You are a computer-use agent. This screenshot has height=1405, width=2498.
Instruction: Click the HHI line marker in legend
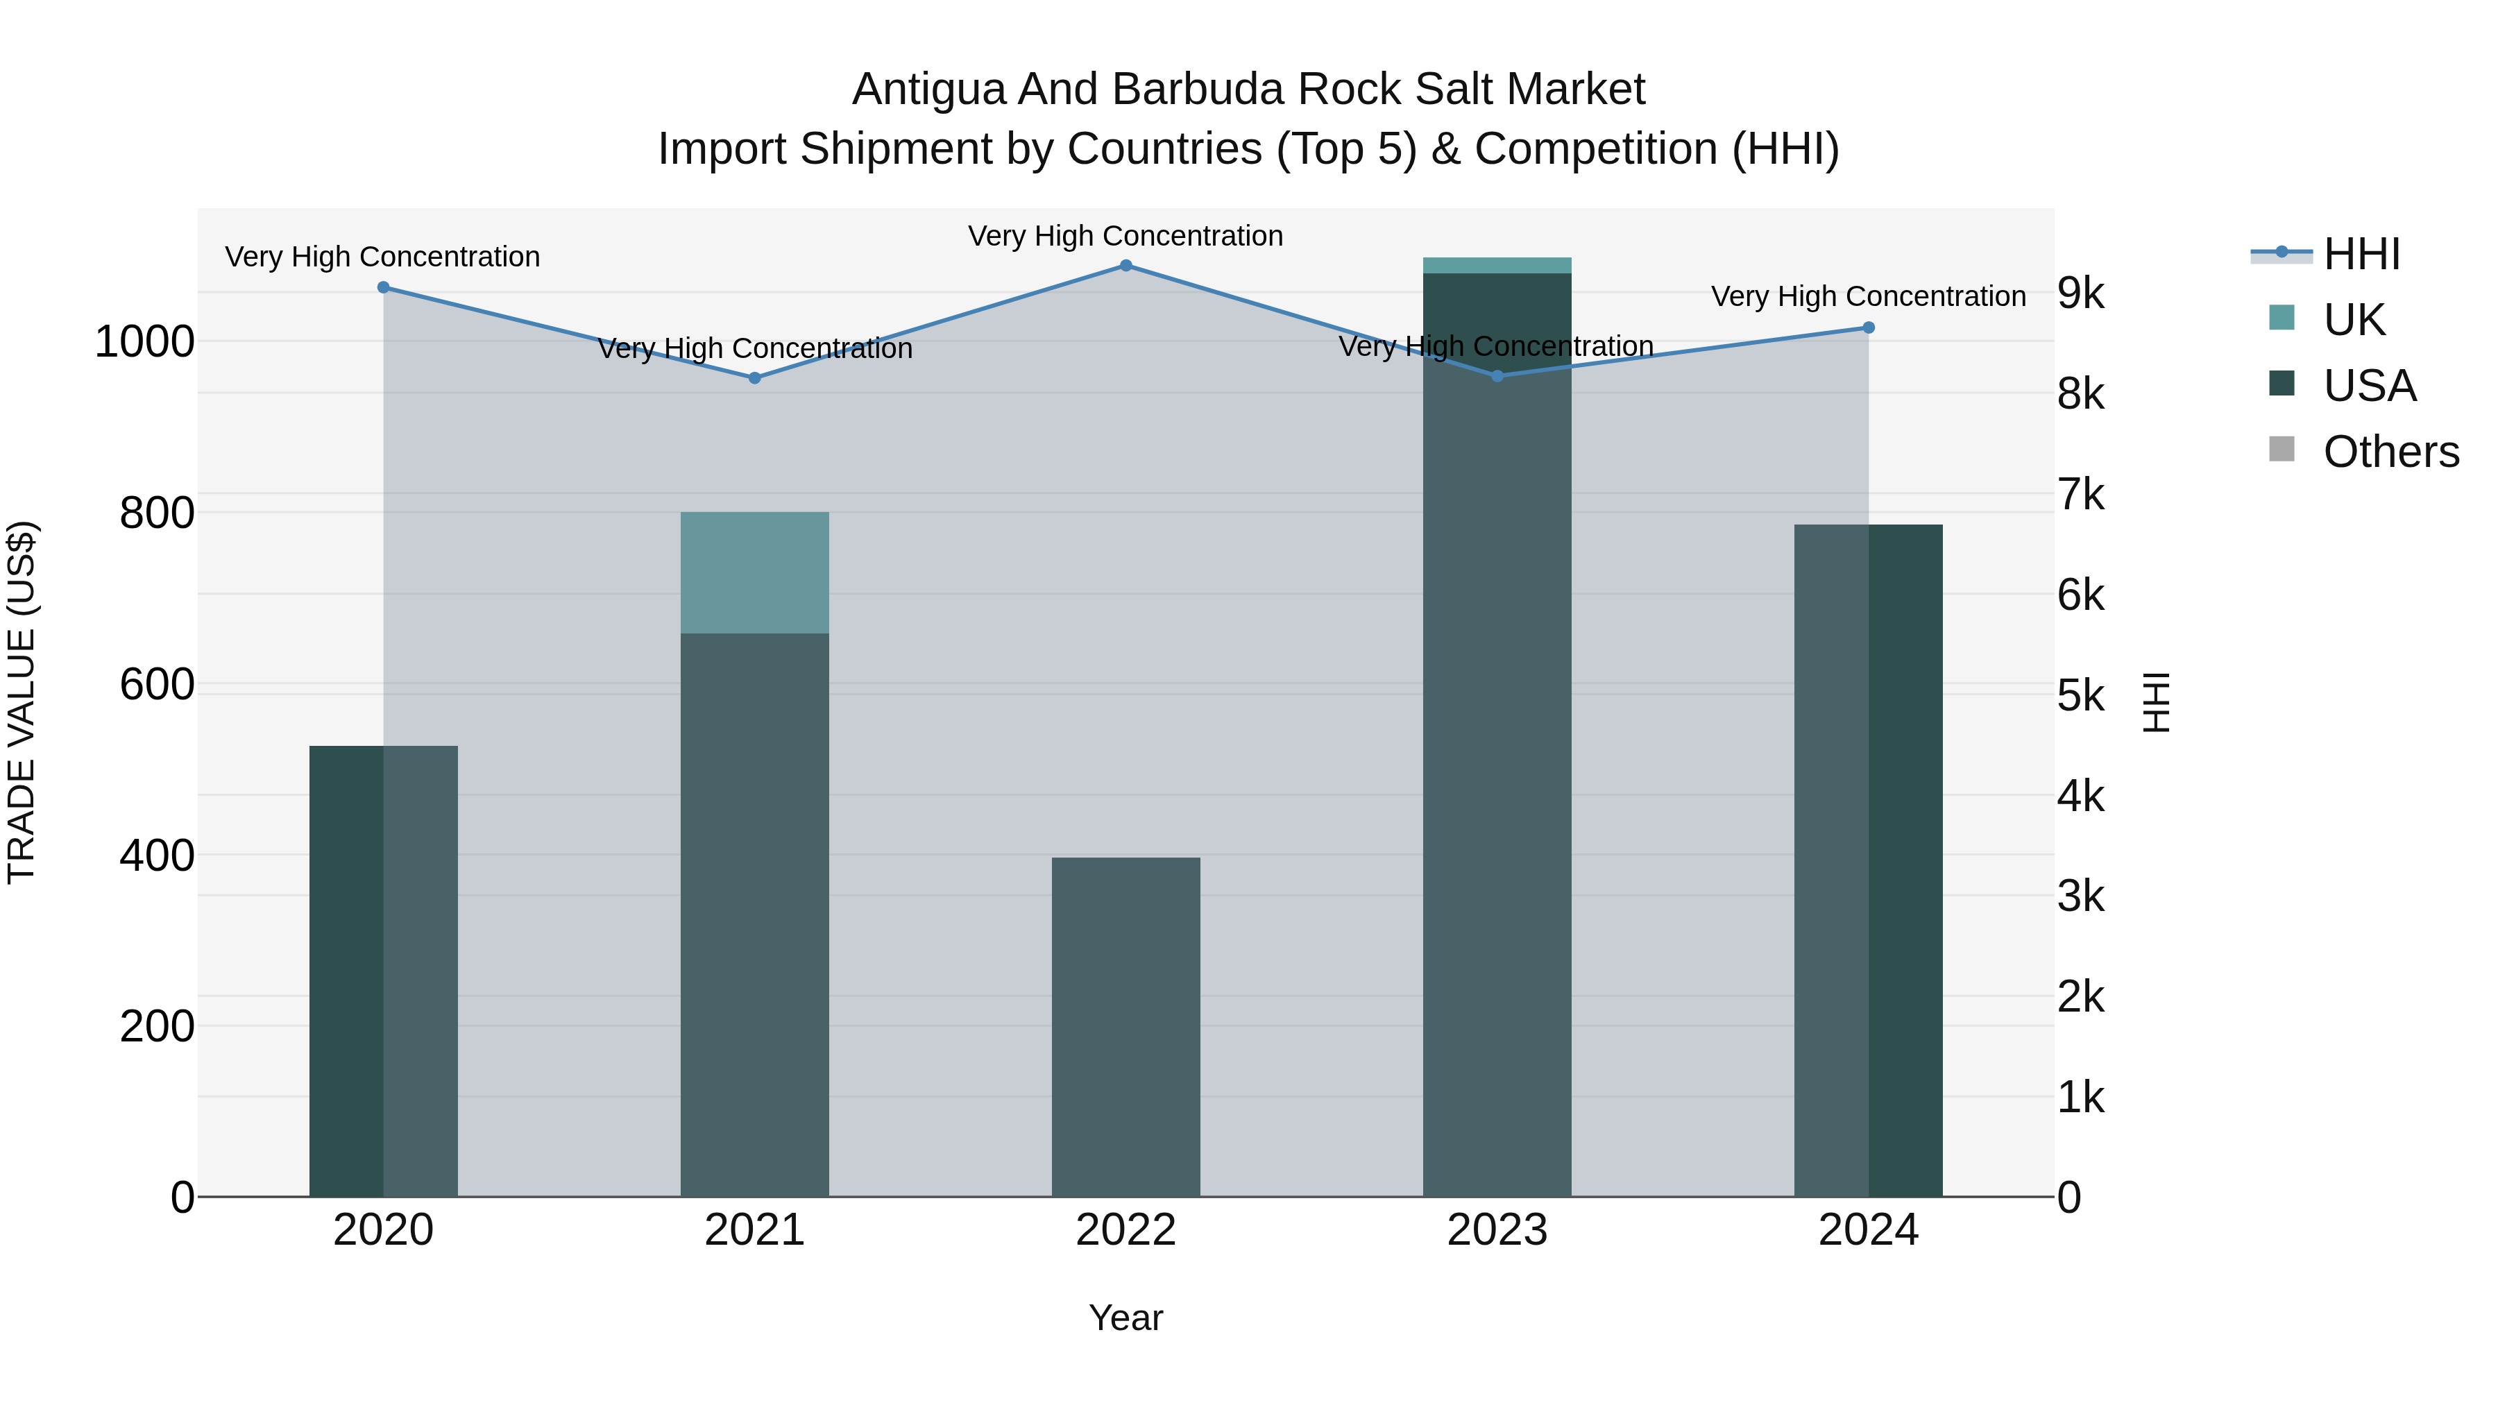[2282, 253]
